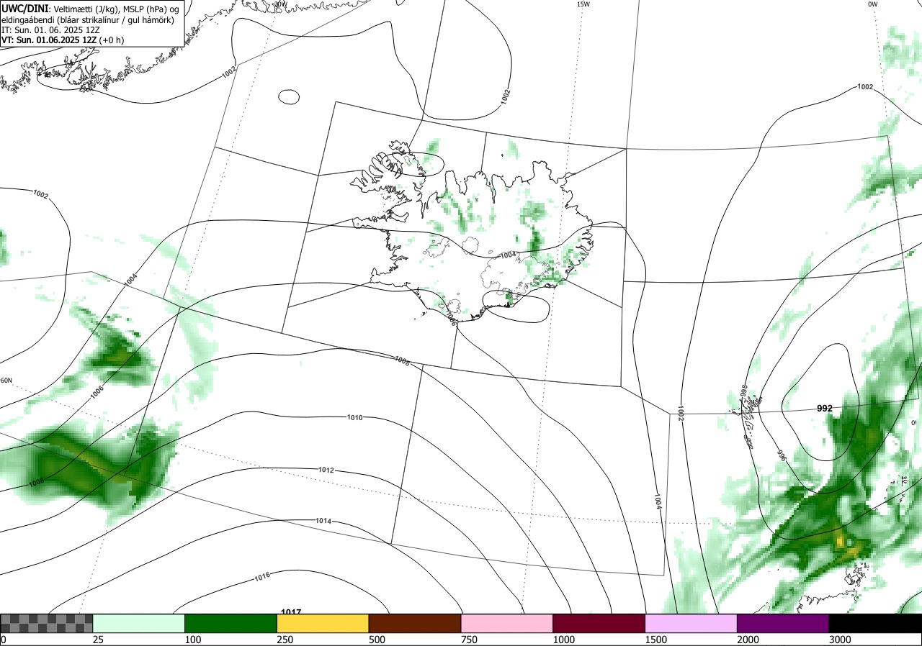Click the legend value '2000'
Viewport: 922px width, 646px height.
click(x=748, y=640)
